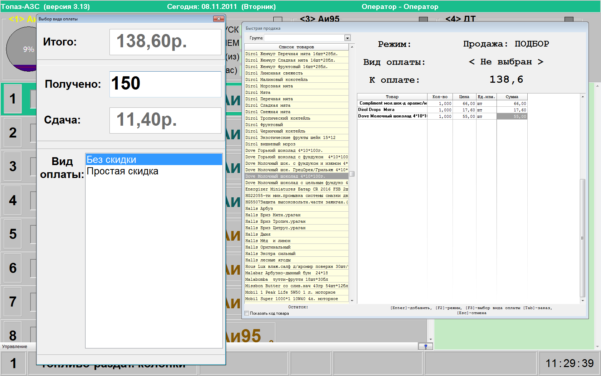The width and height of the screenshot is (601, 376).
Task: Click the blue question mark help button
Action: coord(426,346)
